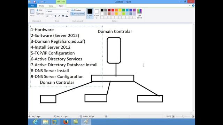
Task: Click the "3-Domain Reg(Sharq.edu.af)" line
Action: tap(58, 41)
